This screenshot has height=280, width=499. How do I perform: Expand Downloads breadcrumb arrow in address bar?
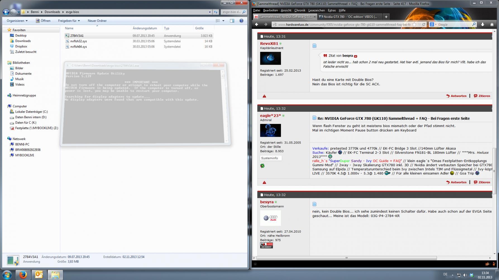[x=63, y=12]
